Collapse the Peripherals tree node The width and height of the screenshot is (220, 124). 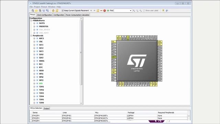tap(31, 36)
